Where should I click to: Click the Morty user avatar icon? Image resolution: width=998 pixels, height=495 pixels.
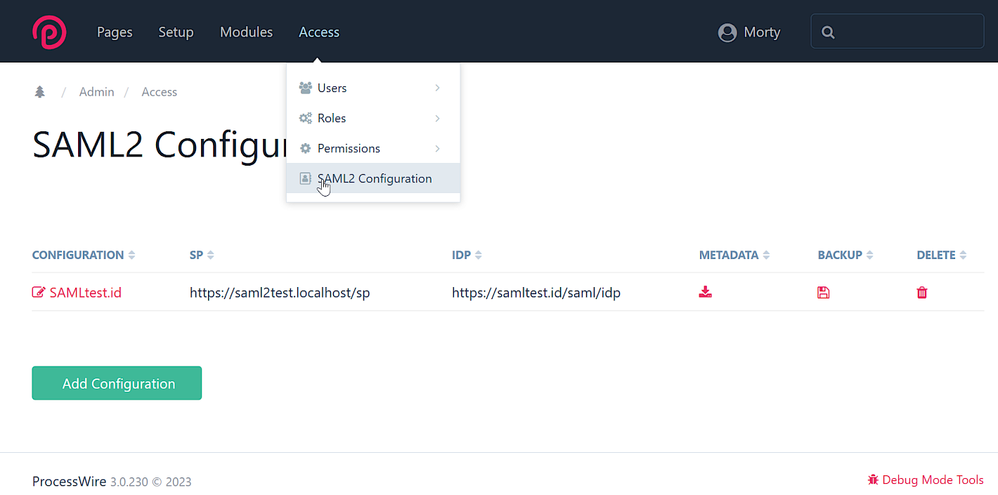727,32
